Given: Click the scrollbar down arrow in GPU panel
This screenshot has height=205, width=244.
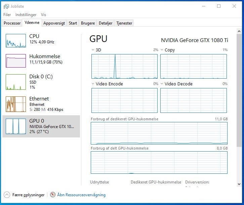Looking at the screenshot, I should pyautogui.click(x=239, y=184).
